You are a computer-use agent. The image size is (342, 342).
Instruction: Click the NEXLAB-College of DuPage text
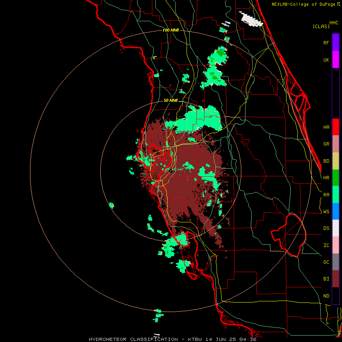pyautogui.click(x=304, y=4)
